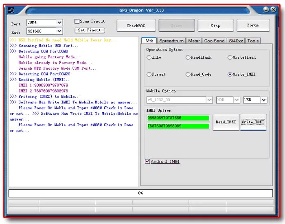Switch to the Mstar tab

194,41
